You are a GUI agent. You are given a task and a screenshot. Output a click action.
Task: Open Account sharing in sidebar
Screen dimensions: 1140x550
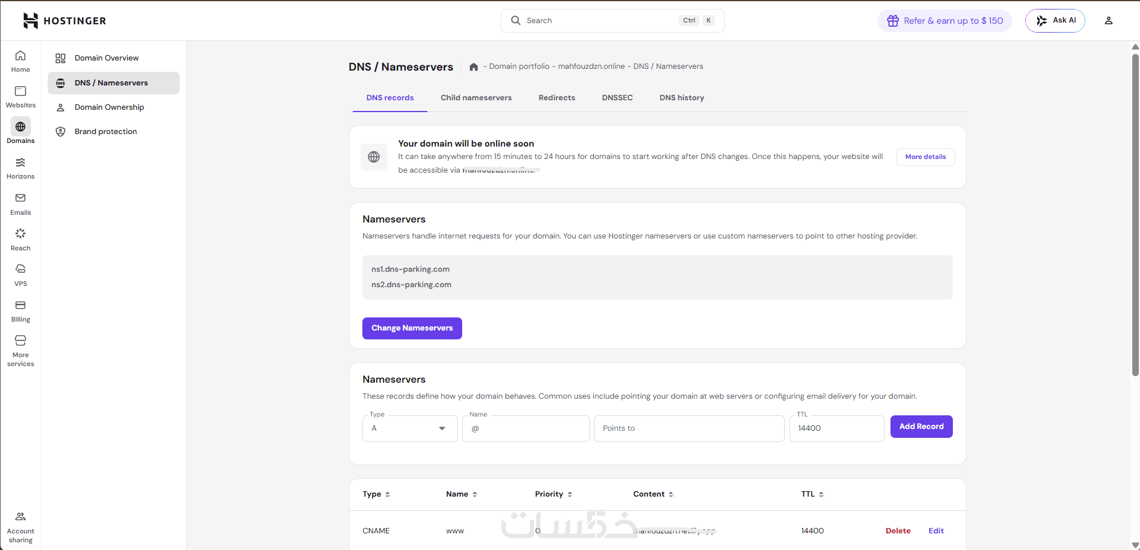pos(20,526)
